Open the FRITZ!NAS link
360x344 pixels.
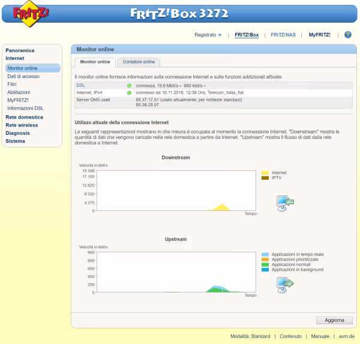pyautogui.click(x=283, y=35)
